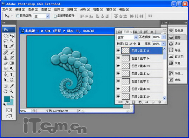Select the Path Selection tool

(x=6, y=80)
